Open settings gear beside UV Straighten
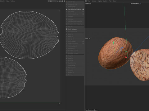The height and width of the screenshot is (111, 149). pyautogui.click(x=83, y=41)
